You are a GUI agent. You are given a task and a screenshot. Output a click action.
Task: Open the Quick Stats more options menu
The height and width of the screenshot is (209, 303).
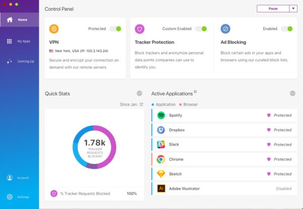click(139, 93)
